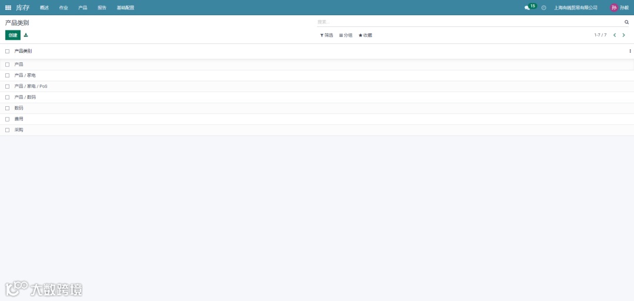The width and height of the screenshot is (634, 301).
Task: Check the 产品 / 数码 row checkbox
Action: 7,97
